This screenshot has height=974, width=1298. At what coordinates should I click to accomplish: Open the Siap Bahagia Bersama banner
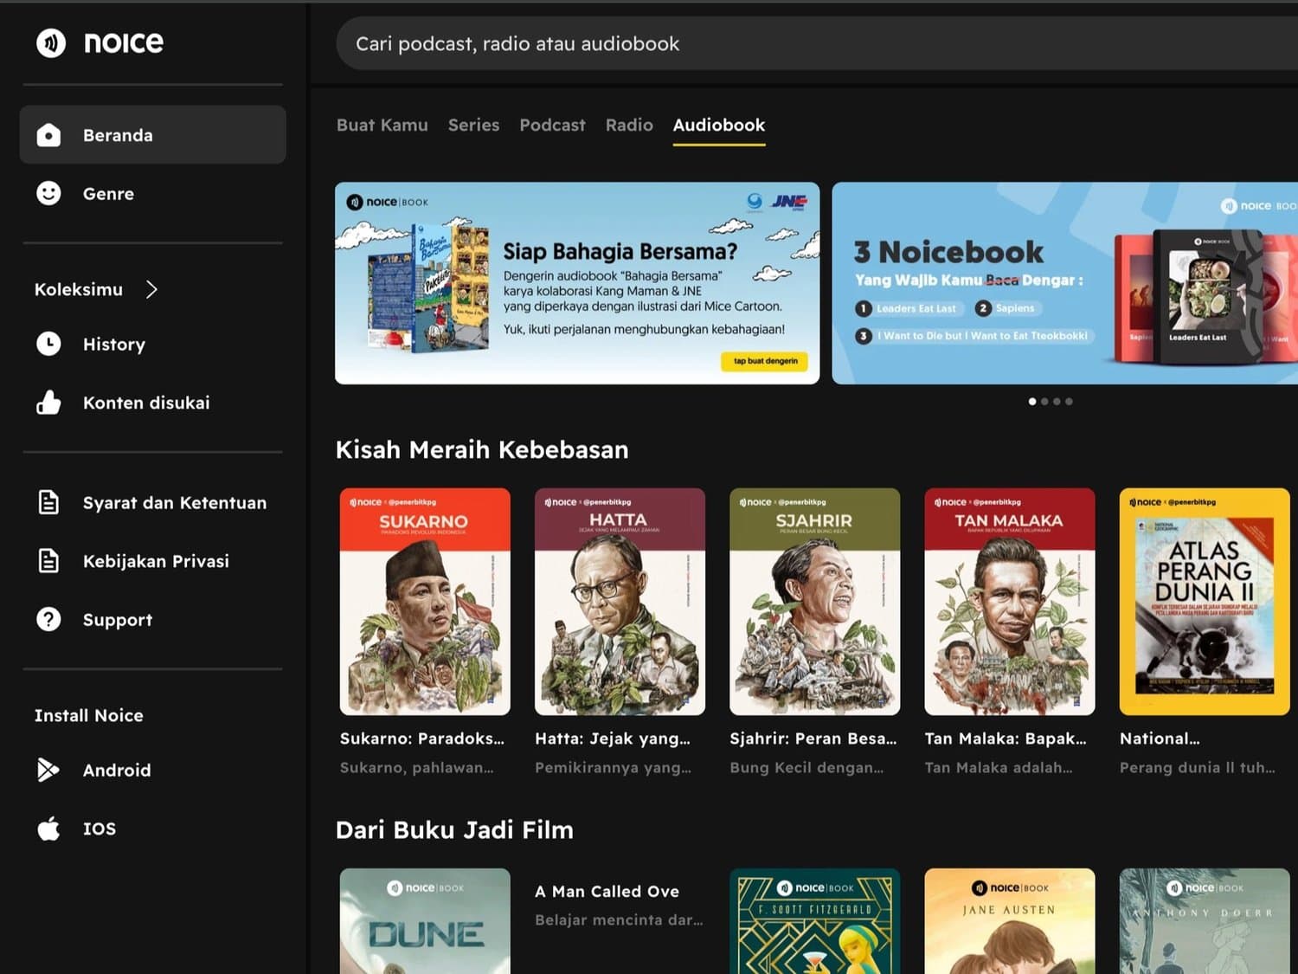[577, 283]
